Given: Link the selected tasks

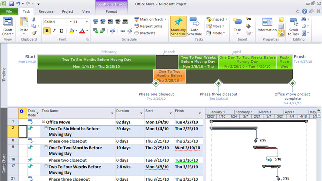Looking at the screenshot, I should click(123, 31).
